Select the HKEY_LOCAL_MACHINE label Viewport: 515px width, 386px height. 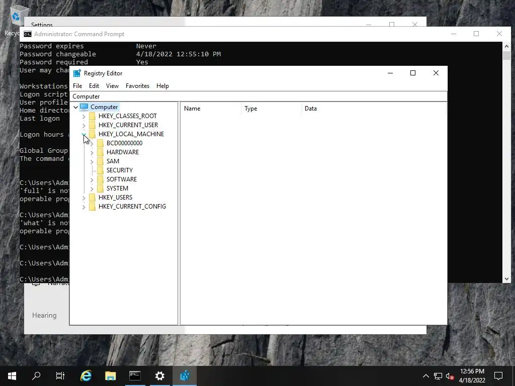pos(131,134)
